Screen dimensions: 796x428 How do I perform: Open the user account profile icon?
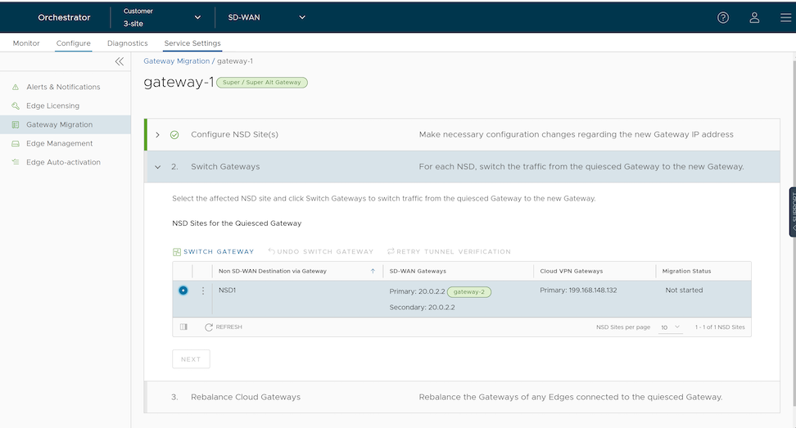tap(754, 17)
